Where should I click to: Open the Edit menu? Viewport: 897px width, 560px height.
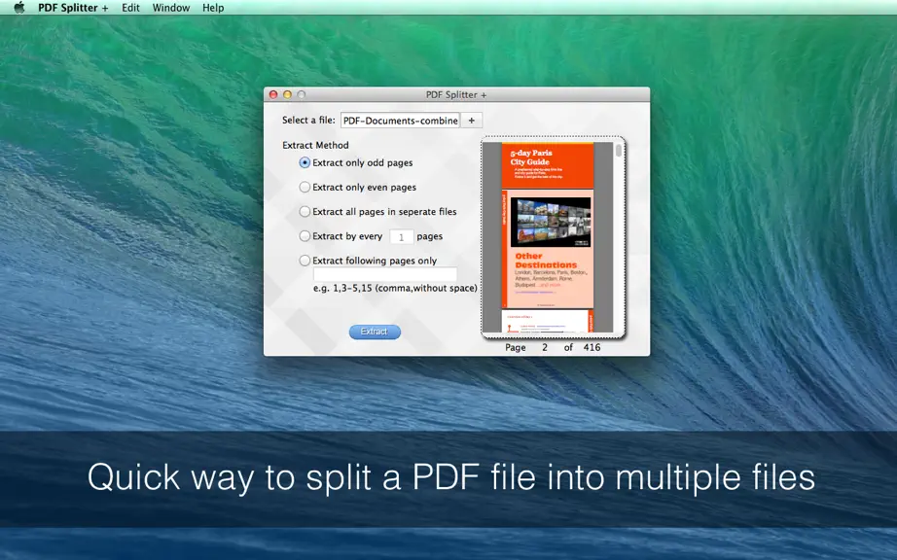[x=130, y=8]
